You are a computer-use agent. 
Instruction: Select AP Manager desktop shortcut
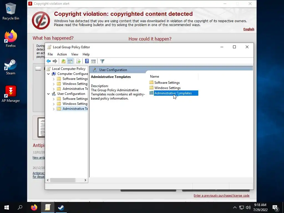pyautogui.click(x=11, y=94)
